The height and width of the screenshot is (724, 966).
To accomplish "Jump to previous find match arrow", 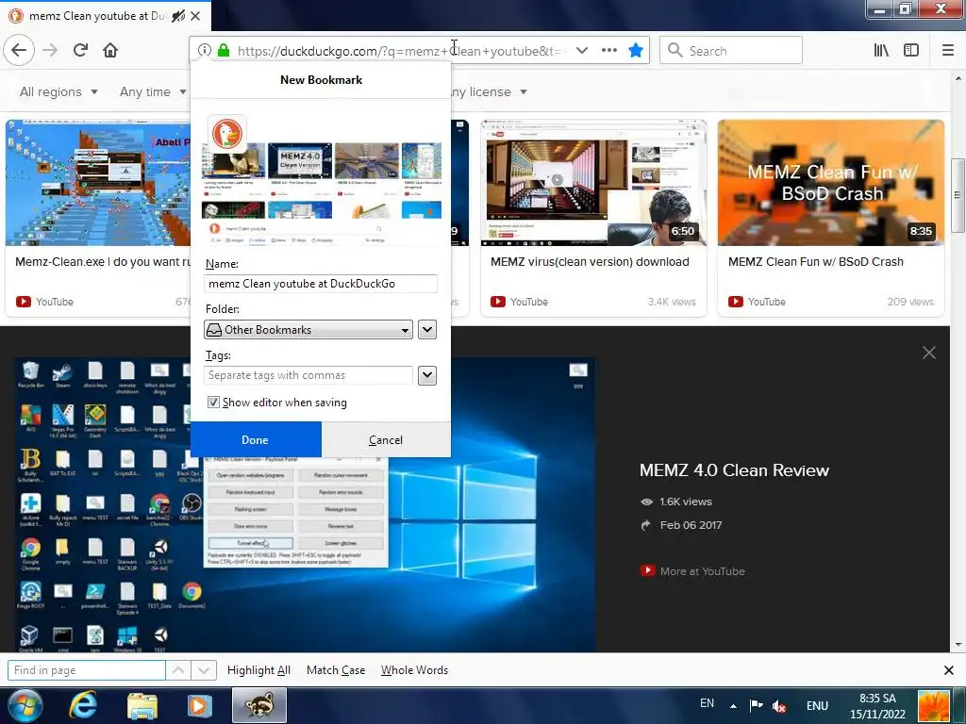I will point(178,670).
